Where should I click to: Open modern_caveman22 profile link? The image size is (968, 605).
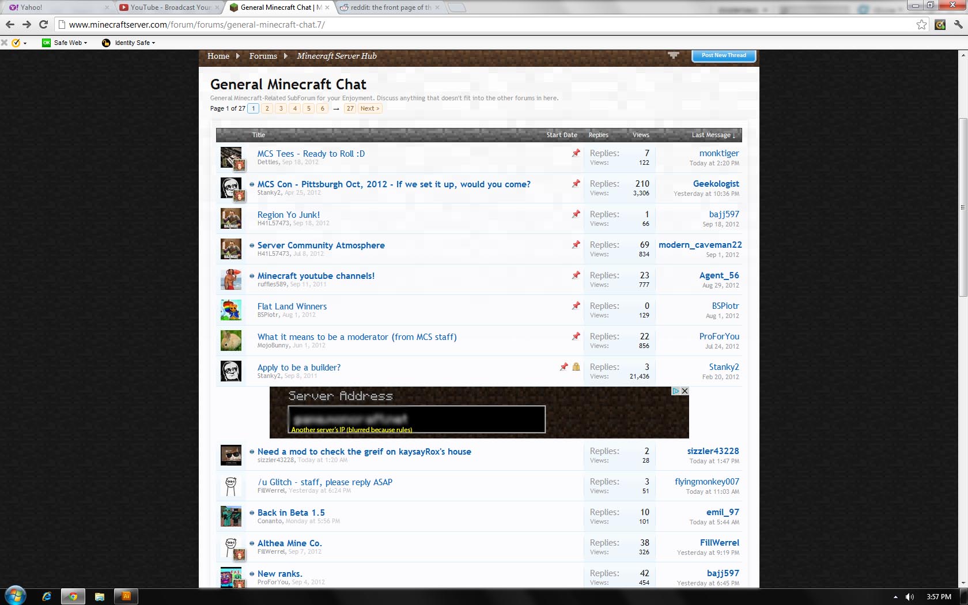[700, 245]
